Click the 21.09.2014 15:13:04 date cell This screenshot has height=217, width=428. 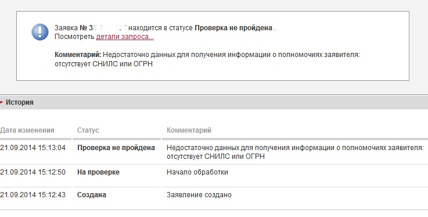33,148
